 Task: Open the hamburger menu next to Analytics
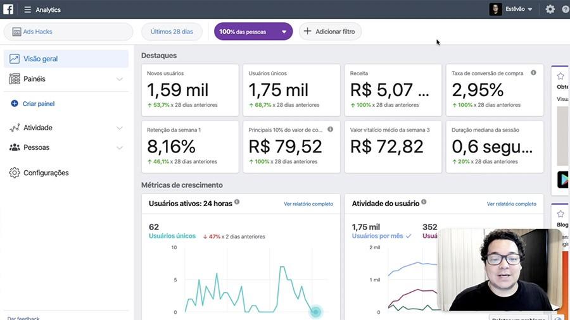(x=28, y=9)
